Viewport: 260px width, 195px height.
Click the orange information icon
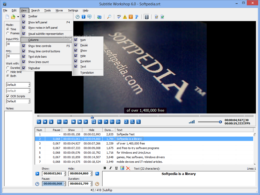[x=131, y=17]
